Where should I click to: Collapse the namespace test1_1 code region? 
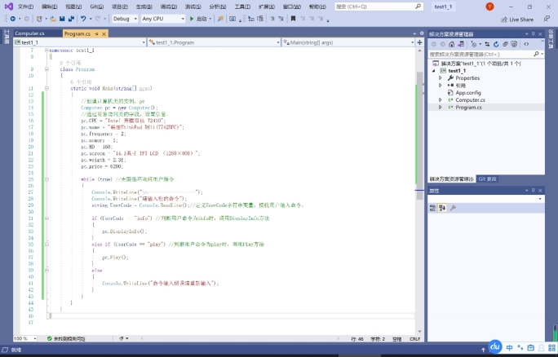tap(46, 51)
